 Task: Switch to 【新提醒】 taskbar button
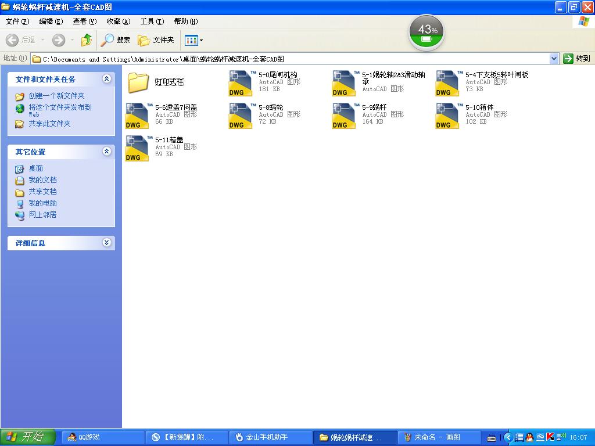pos(187,437)
